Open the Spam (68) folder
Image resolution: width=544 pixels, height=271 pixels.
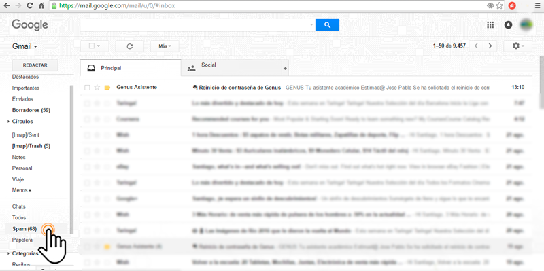click(x=24, y=229)
